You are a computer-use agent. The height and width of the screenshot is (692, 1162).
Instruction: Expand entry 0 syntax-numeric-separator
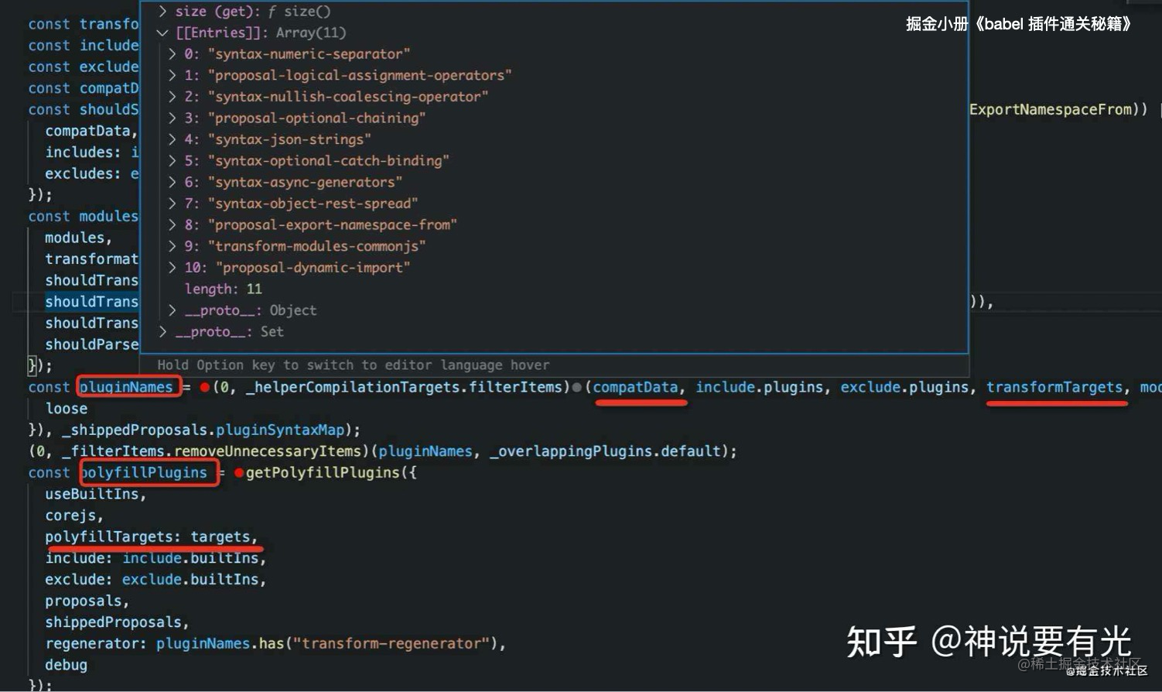(173, 54)
